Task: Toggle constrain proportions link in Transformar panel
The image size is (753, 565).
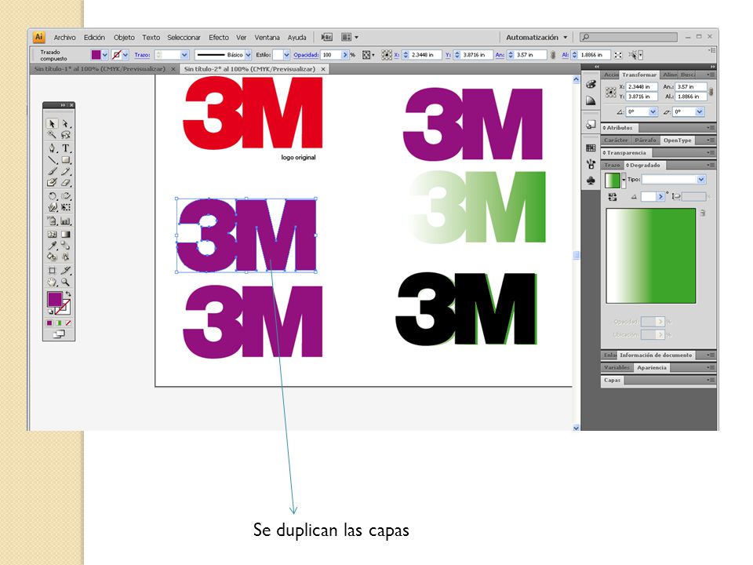Action: pos(711,91)
